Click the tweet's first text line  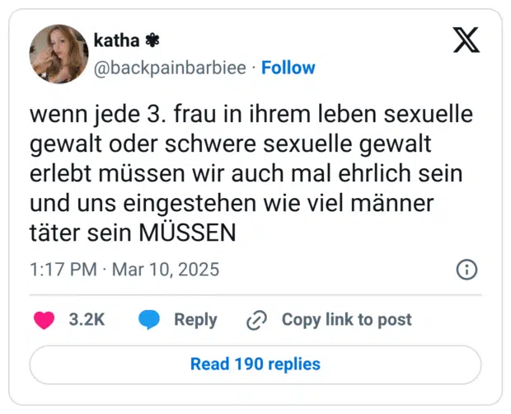[x=251, y=115]
